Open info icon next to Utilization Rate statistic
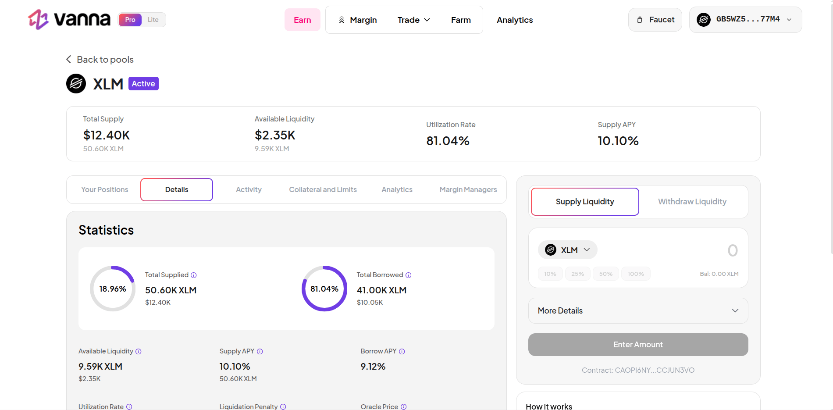 coord(129,406)
